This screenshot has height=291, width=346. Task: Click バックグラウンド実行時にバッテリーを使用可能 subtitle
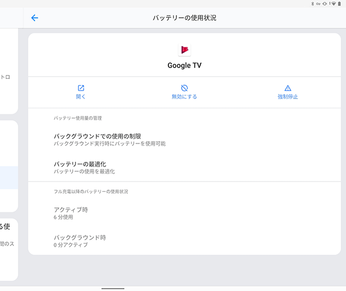(x=110, y=143)
